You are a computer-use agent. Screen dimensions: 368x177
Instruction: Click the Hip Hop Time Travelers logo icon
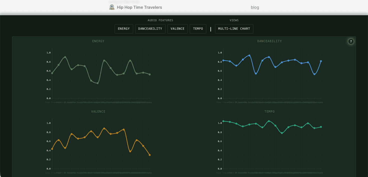pos(112,7)
